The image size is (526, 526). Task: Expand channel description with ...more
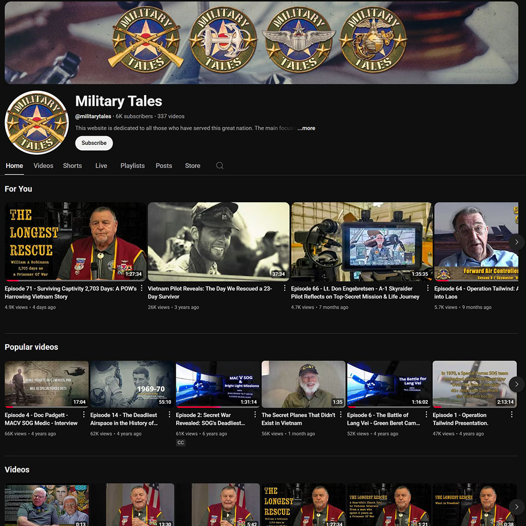click(306, 128)
